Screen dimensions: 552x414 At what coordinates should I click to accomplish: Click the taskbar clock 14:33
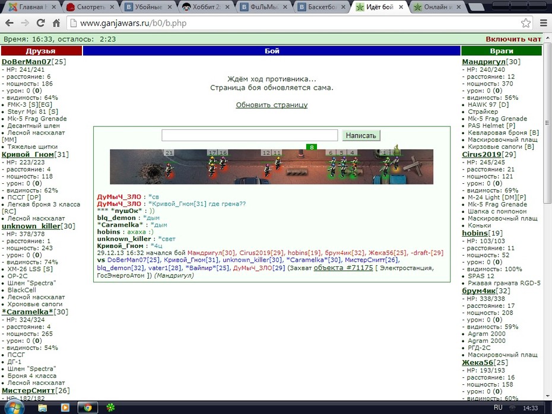coord(530,408)
